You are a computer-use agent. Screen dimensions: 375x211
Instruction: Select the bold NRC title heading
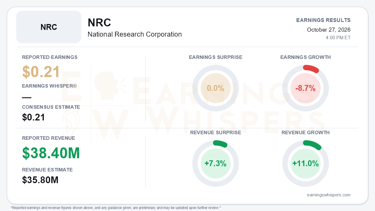(x=99, y=23)
